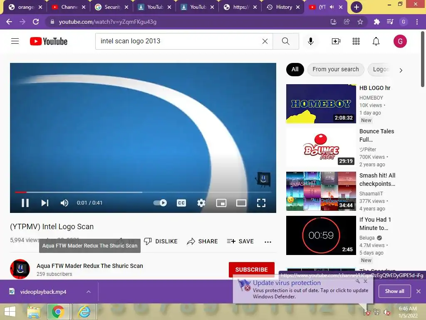Install or download page icon in address bar
Screen dimensions: 426x320
(x=333, y=22)
